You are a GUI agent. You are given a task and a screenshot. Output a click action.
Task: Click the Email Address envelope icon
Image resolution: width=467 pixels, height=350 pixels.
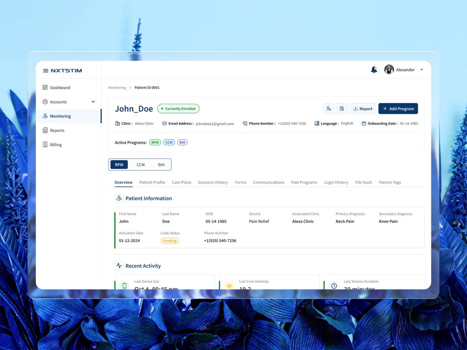(x=165, y=123)
